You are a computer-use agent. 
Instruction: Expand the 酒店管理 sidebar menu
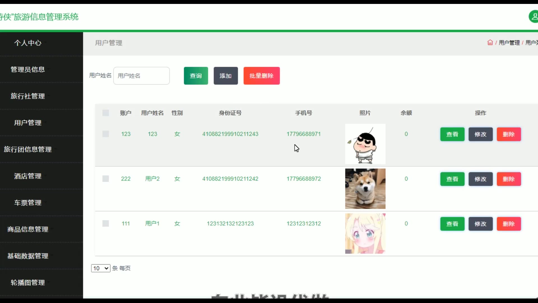coord(28,176)
